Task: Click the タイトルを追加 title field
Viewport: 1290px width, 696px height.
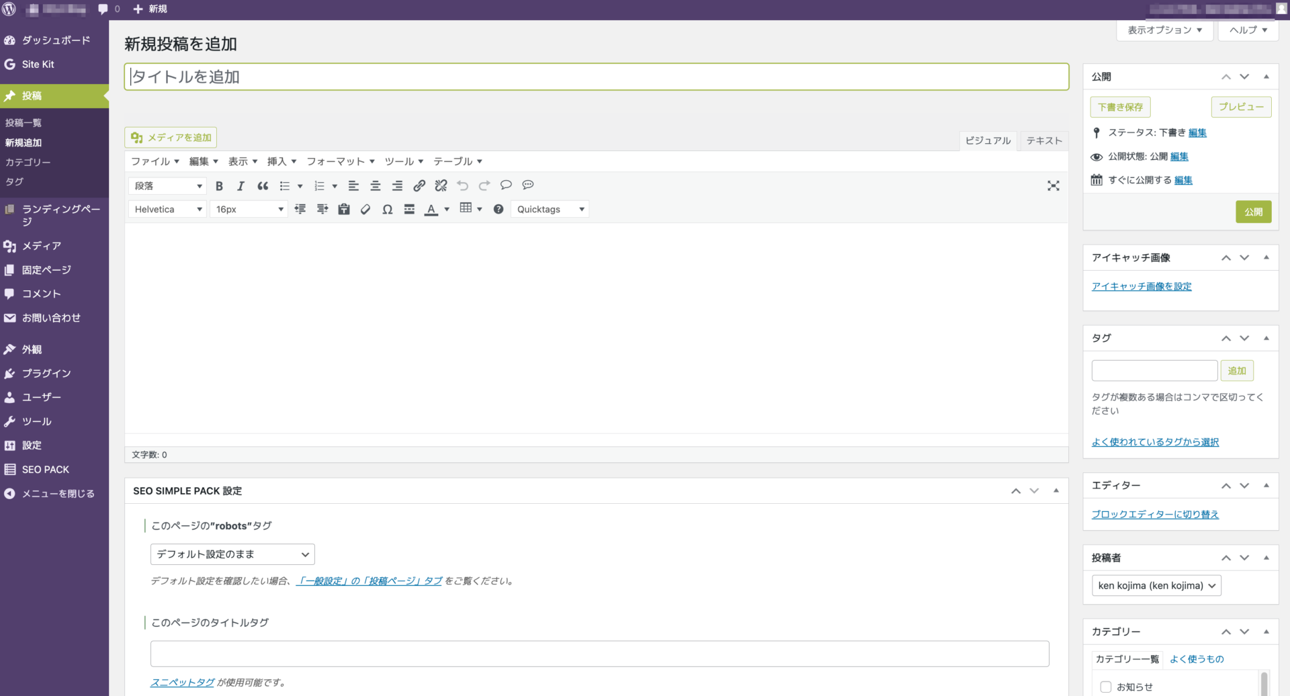Action: click(597, 77)
